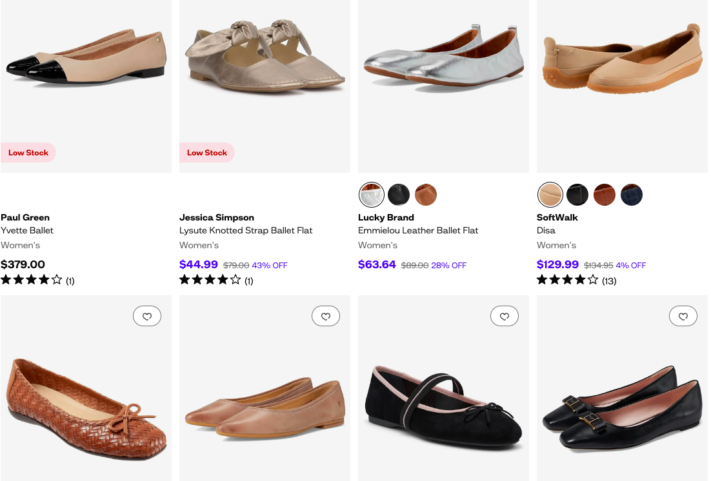Select navy swatch for SoftWalk Disa
The height and width of the screenshot is (481, 711).
tap(632, 194)
